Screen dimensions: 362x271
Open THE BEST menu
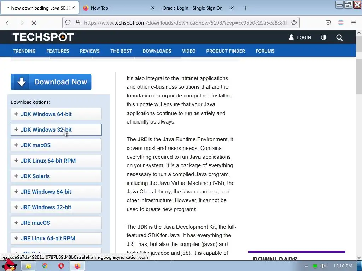point(121,51)
